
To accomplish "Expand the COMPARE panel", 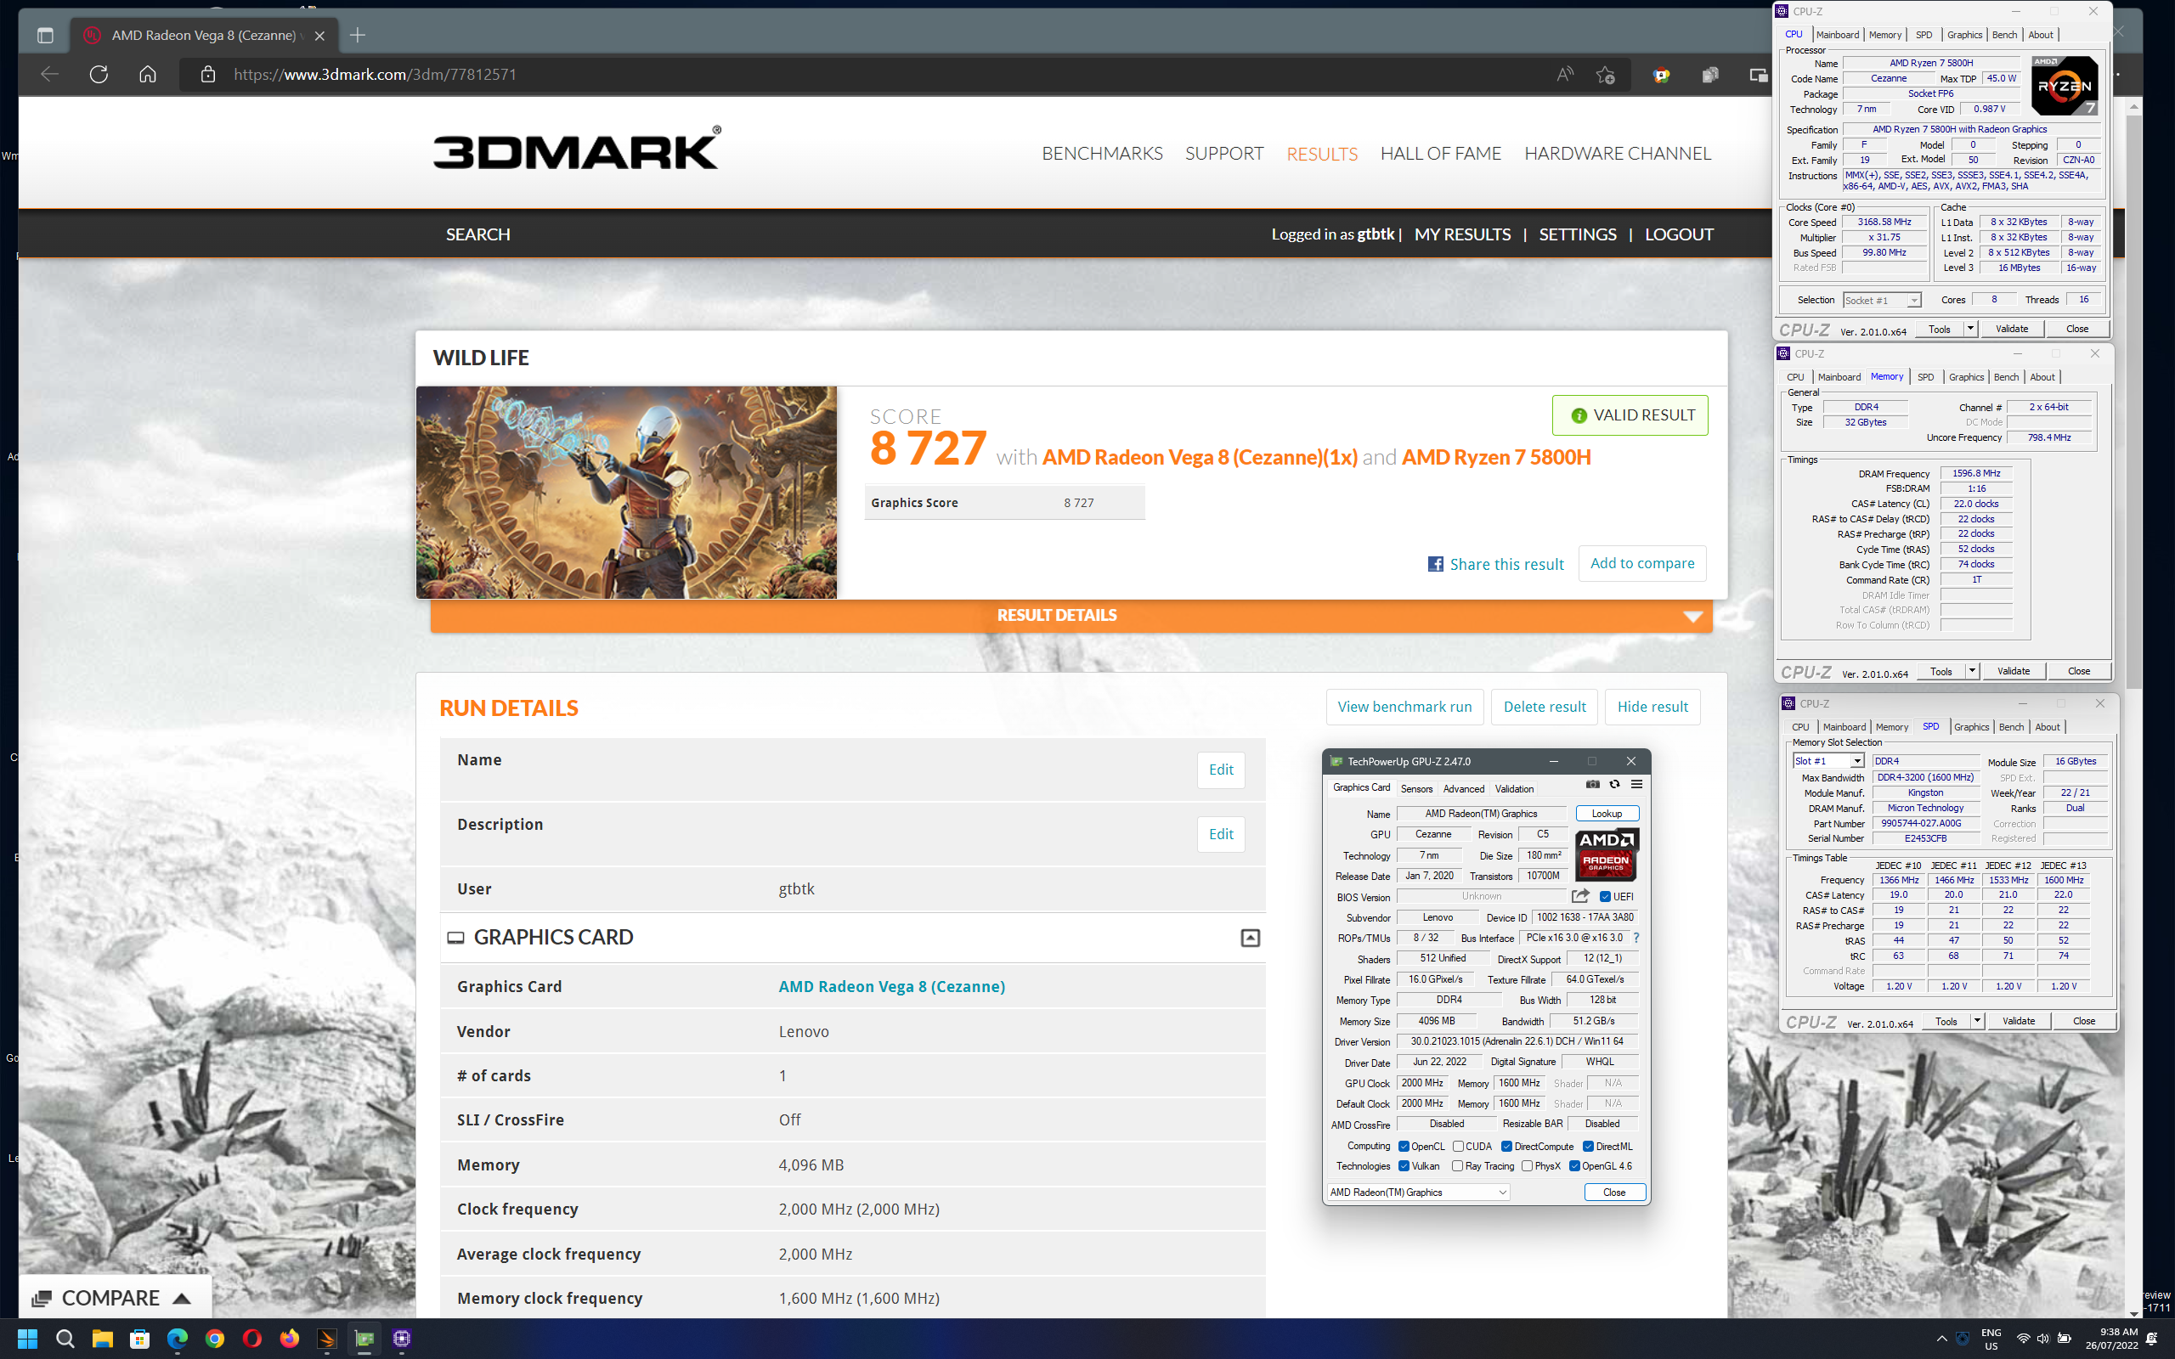I will click(x=115, y=1298).
